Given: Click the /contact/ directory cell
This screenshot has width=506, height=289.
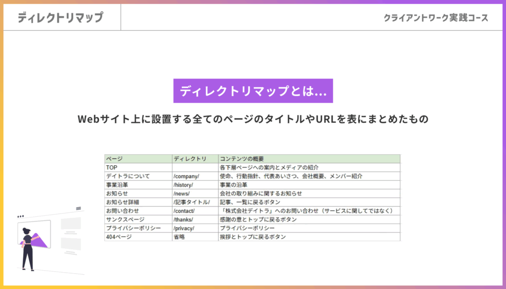Looking at the screenshot, I should point(184,211).
